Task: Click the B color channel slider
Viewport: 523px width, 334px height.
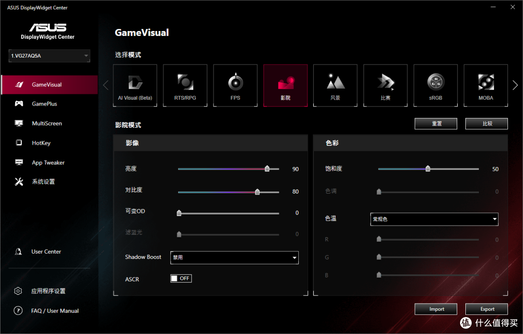Action: (428, 275)
